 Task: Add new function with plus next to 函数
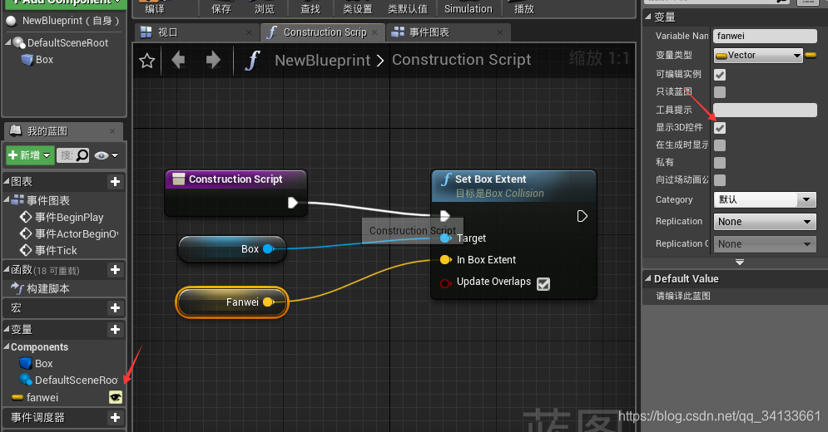(x=115, y=270)
